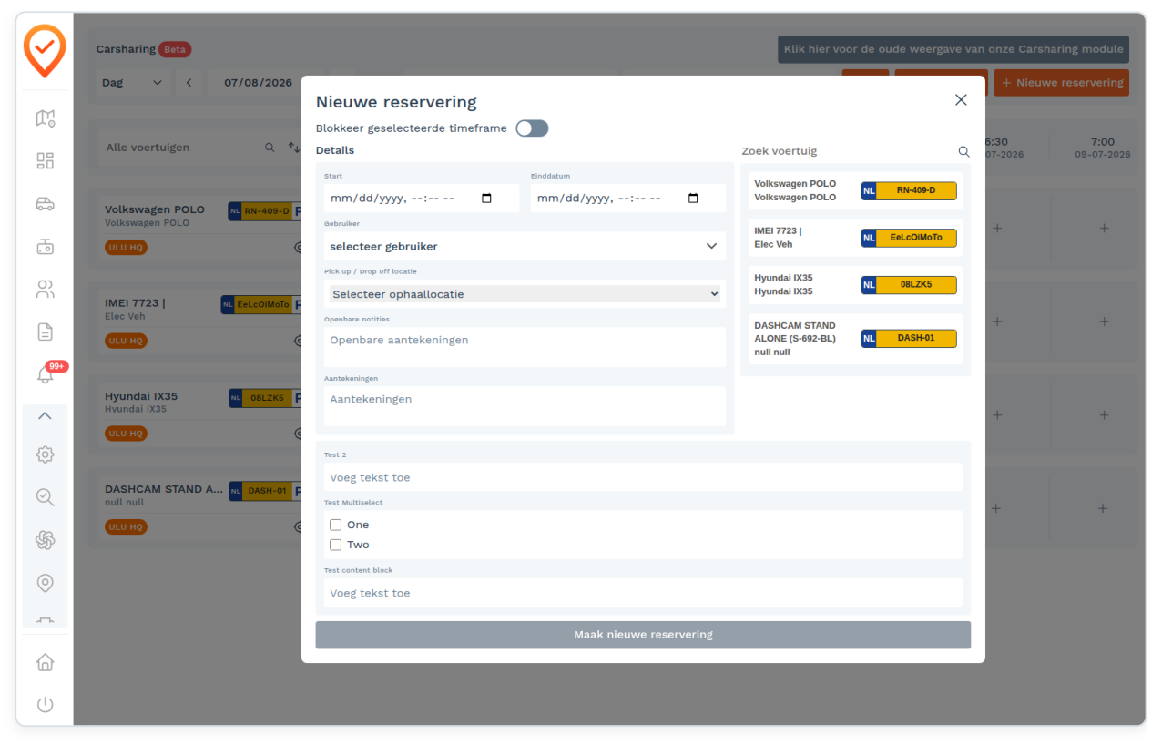
Task: Click the Start datetime input field
Action: 422,199
